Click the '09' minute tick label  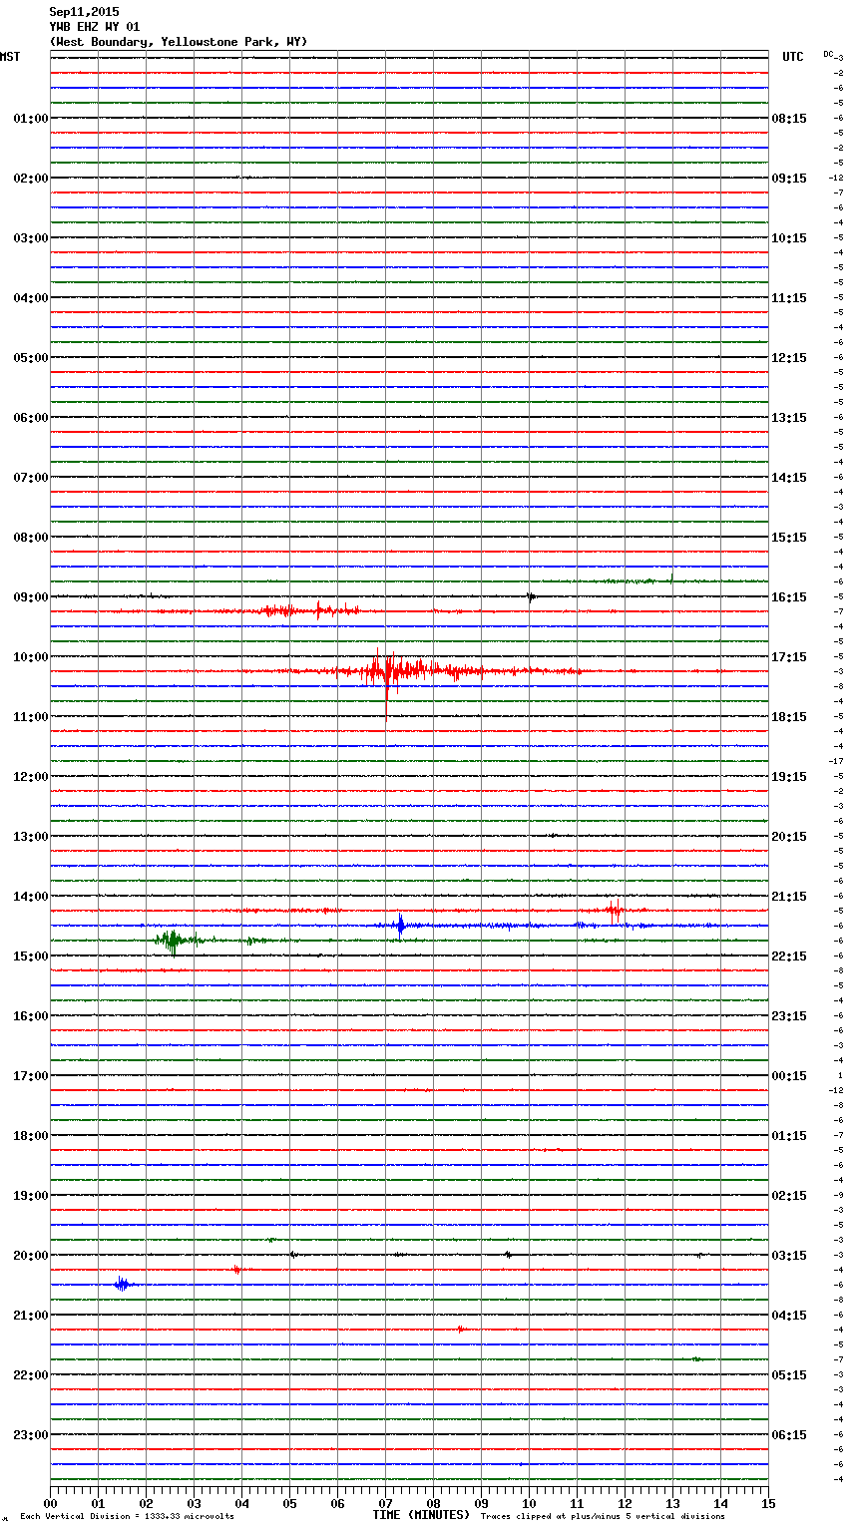[481, 1504]
